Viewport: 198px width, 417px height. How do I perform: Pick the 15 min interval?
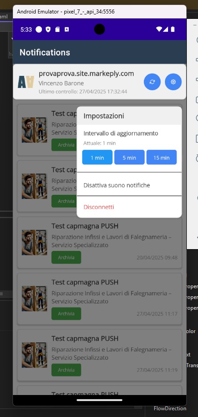point(161,158)
